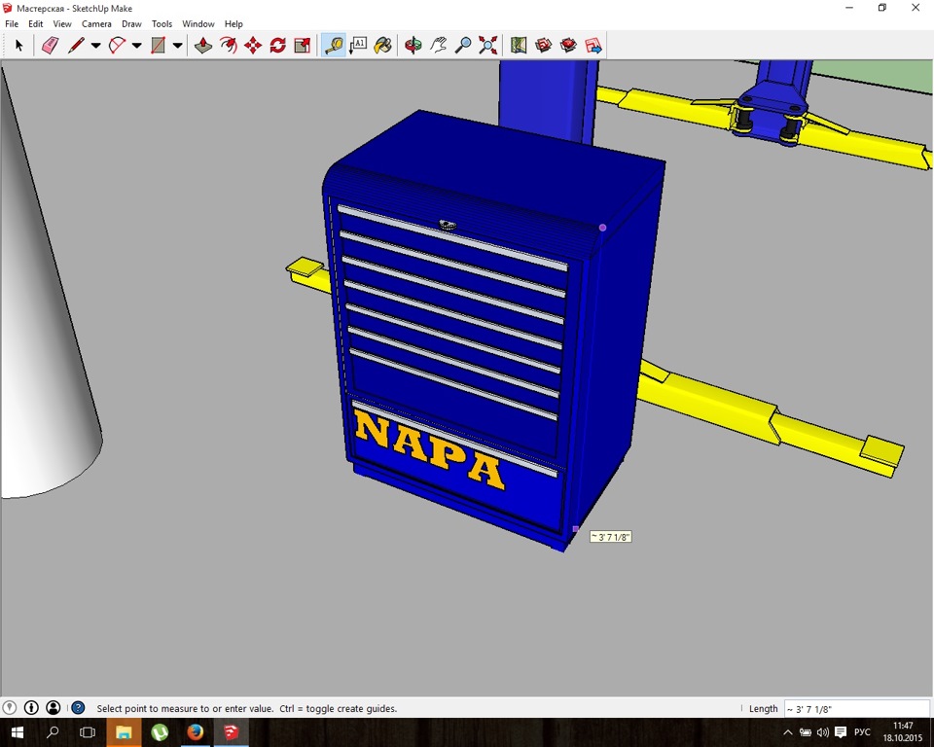Open taskbar search
The height and width of the screenshot is (747, 934).
(x=53, y=732)
